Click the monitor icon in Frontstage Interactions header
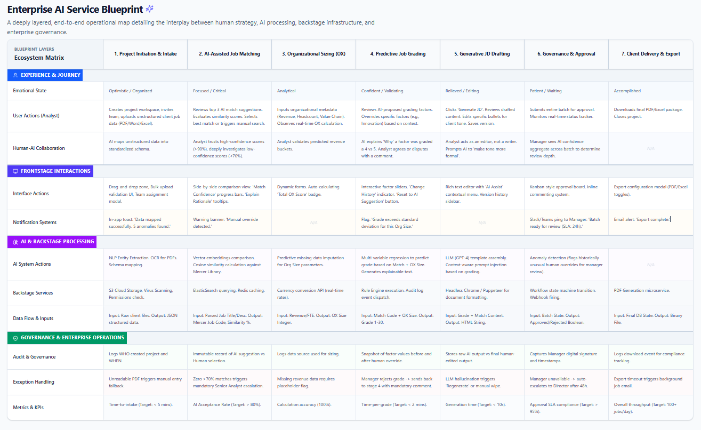The height and width of the screenshot is (430, 701). pos(15,171)
